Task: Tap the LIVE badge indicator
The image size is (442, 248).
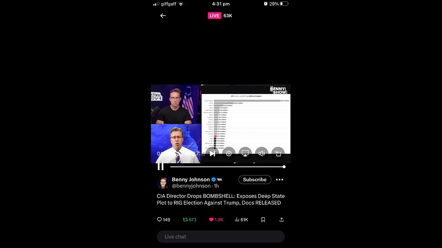Action: 214,15
